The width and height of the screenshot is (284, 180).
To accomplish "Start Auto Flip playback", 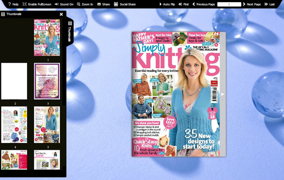I will (167, 4).
